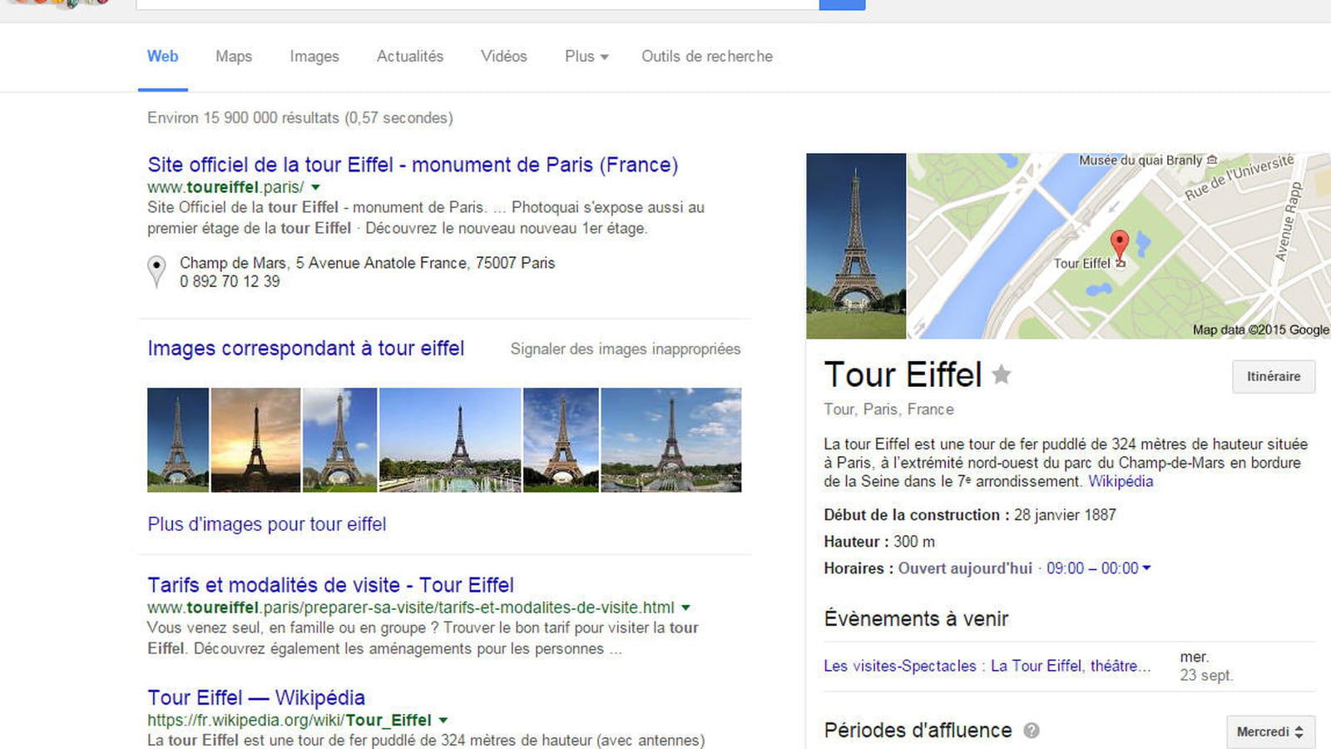Click the search input field at top
The width and height of the screenshot is (1331, 749).
(477, 4)
